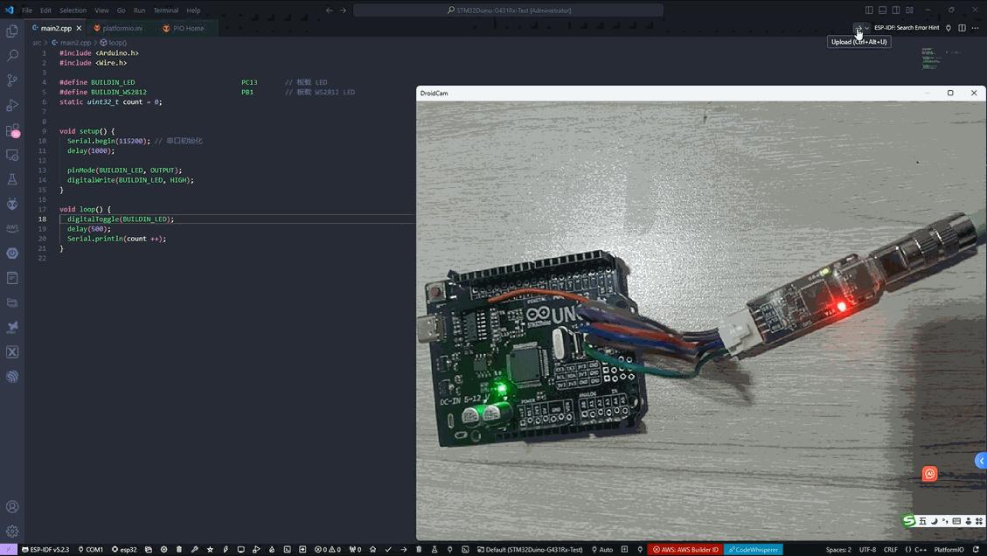This screenshot has height=556, width=987.
Task: Open the Terminal menu
Action: click(165, 10)
